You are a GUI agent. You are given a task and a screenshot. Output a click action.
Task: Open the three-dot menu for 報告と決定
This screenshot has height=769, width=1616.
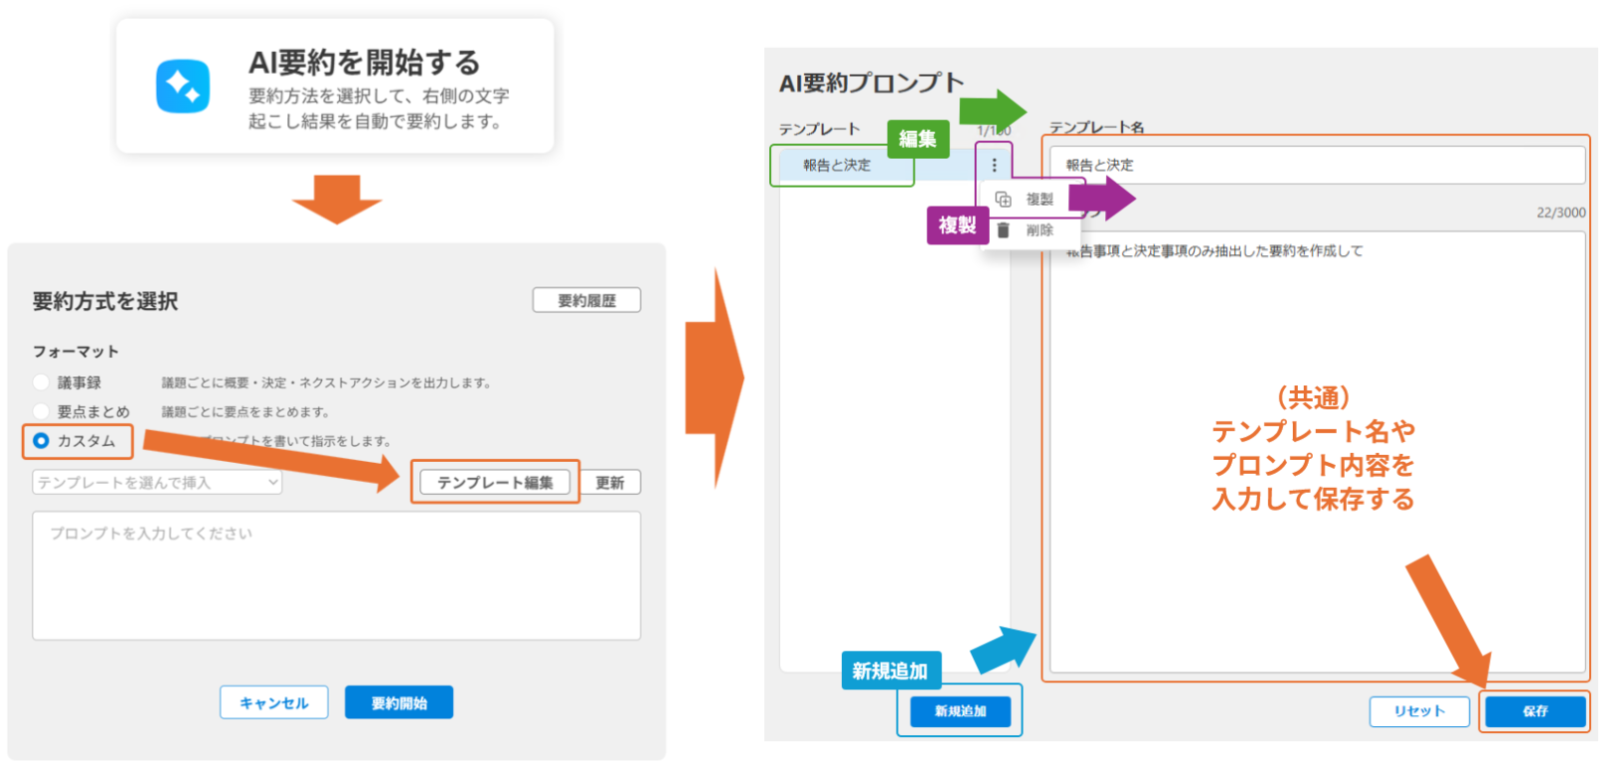(994, 166)
